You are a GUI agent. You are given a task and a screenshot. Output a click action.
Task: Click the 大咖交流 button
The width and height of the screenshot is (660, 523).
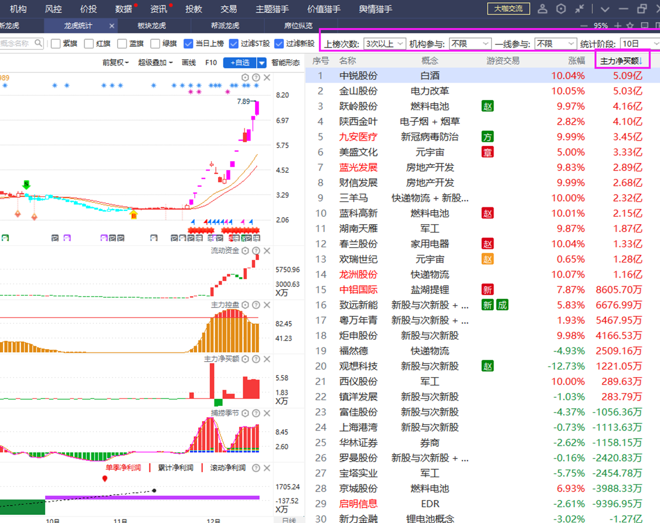click(x=508, y=8)
